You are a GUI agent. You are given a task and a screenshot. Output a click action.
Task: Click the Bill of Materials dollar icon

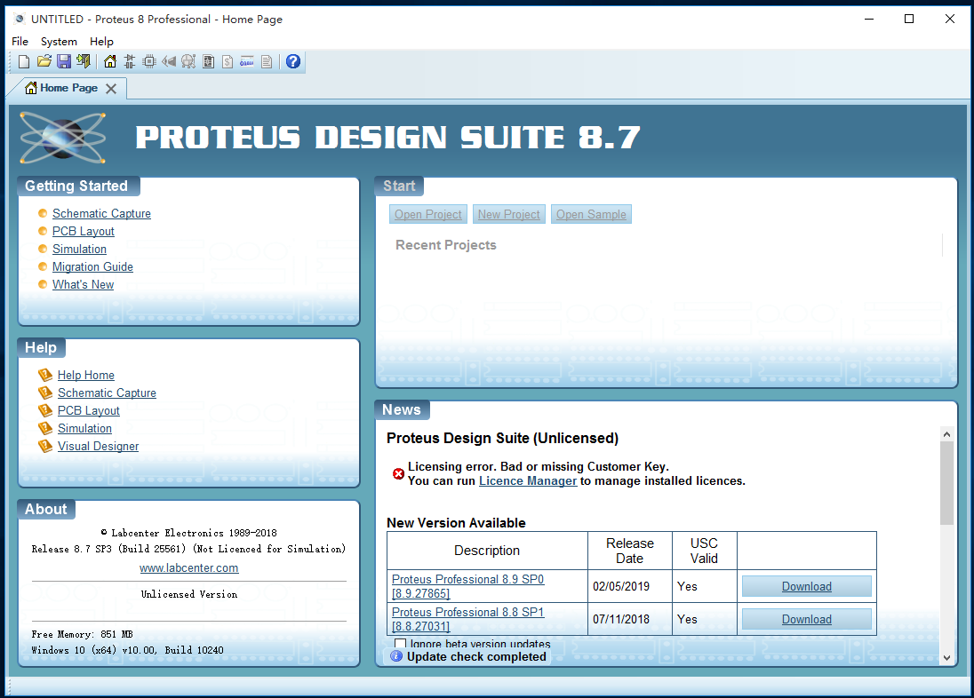click(228, 61)
